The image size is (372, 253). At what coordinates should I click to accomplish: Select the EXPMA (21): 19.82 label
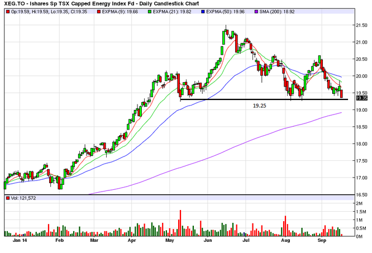(172, 12)
